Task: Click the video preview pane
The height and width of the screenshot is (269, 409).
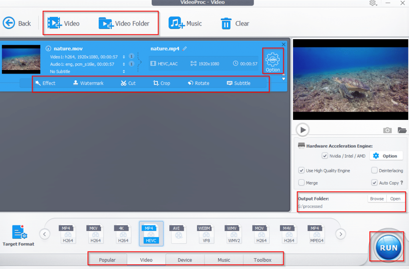Action: tap(350, 79)
